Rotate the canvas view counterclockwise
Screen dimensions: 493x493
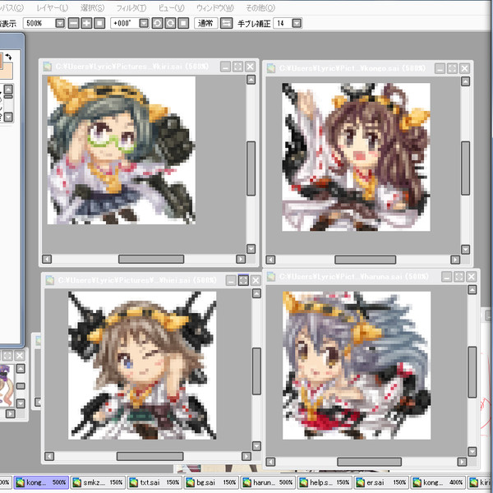click(156, 23)
